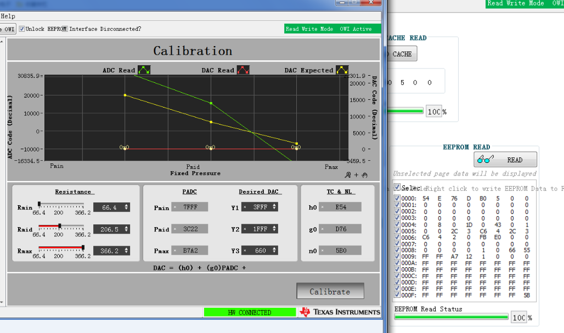Uncheck EEPROM page 000F checkbox
The height and width of the screenshot is (333, 564).
[397, 295]
